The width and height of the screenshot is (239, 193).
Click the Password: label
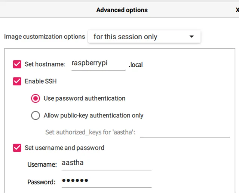point(42,182)
